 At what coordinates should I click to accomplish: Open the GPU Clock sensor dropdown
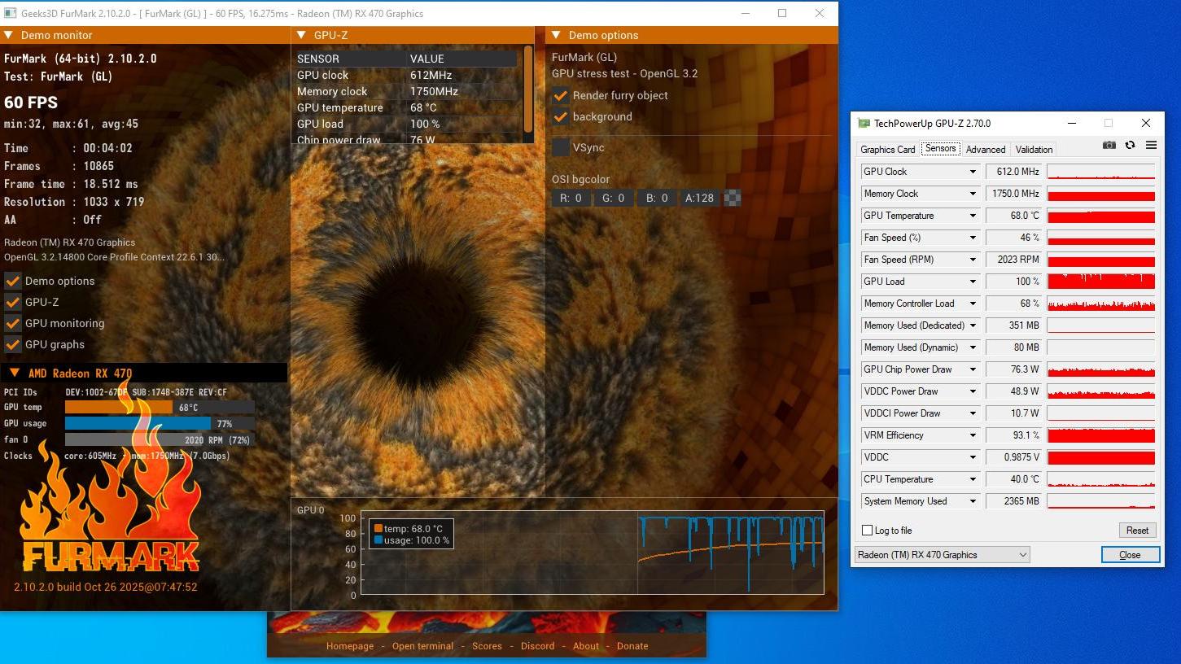[973, 172]
